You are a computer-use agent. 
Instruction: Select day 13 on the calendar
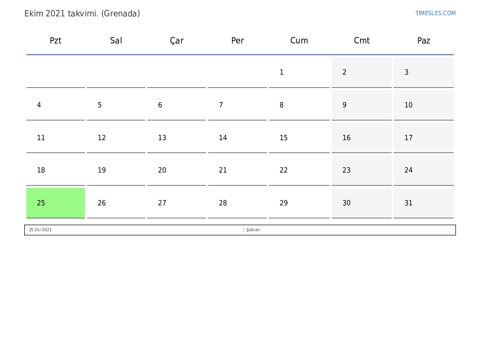tap(177, 138)
